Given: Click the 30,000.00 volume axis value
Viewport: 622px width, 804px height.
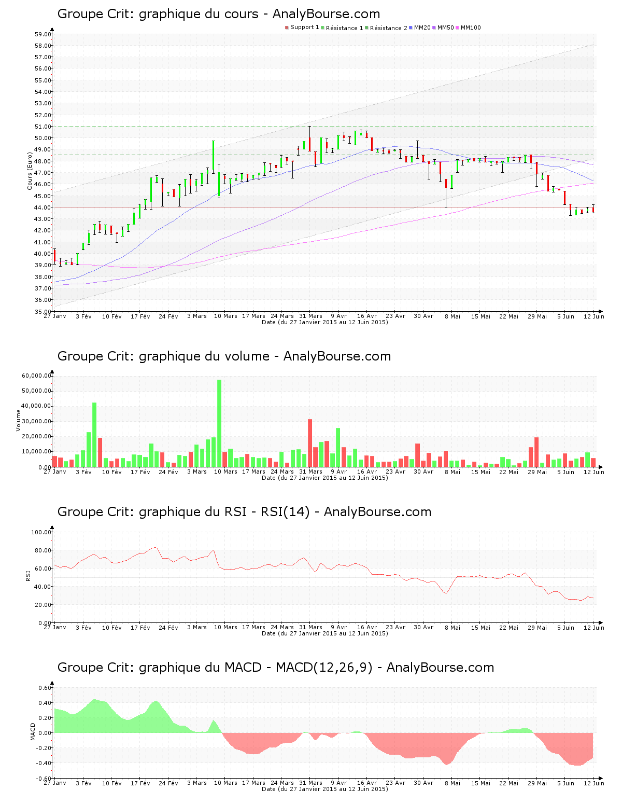Looking at the screenshot, I should point(36,421).
